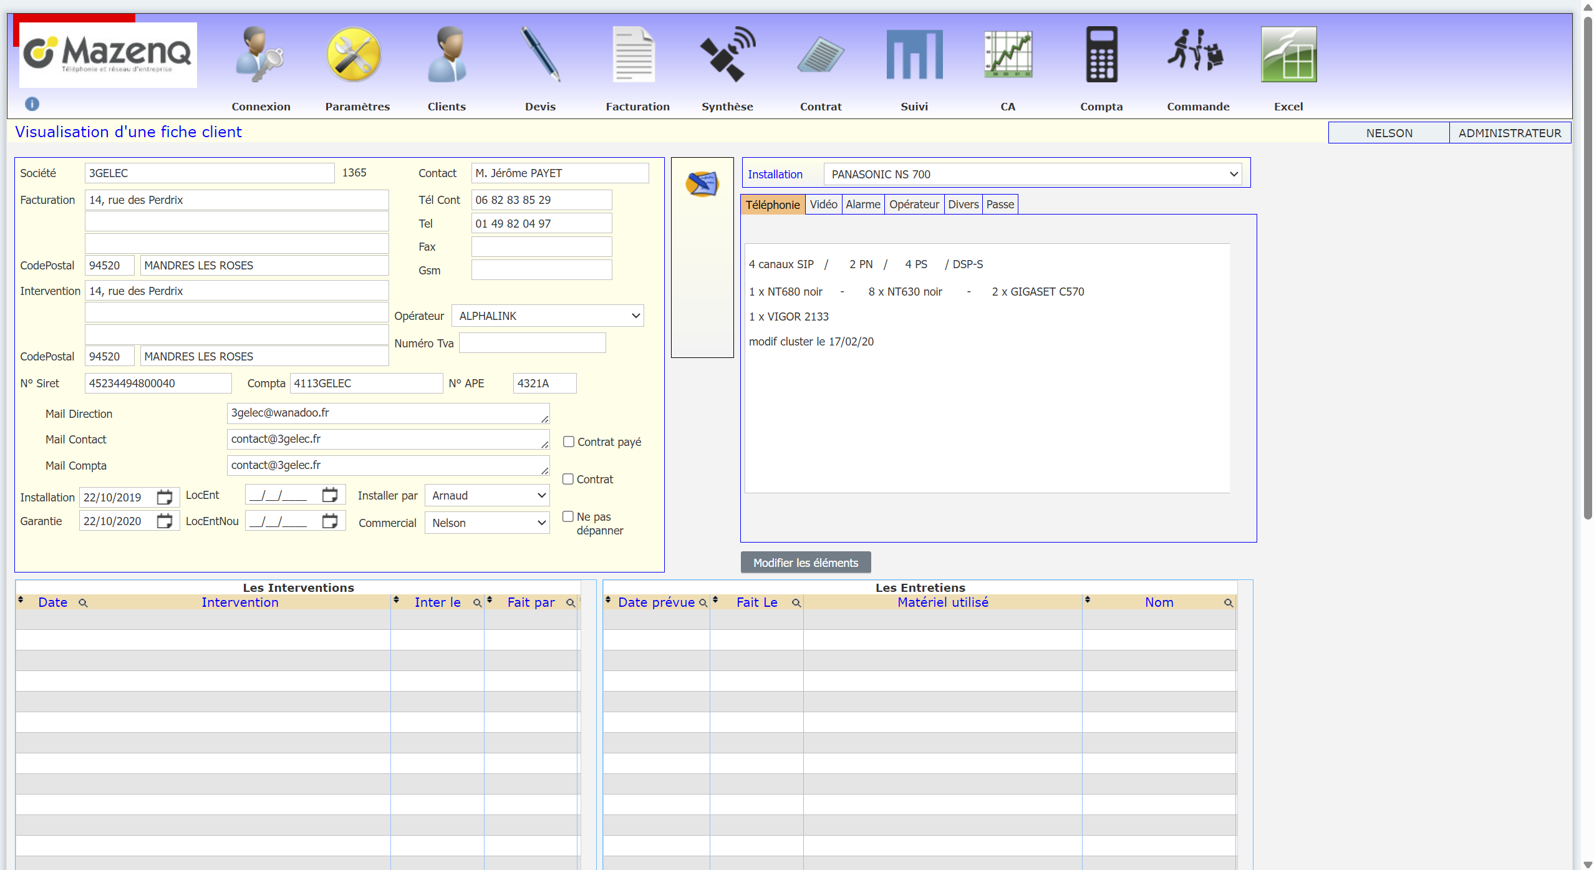Switch to the Opérateur tab
This screenshot has width=1594, height=870.
[914, 205]
